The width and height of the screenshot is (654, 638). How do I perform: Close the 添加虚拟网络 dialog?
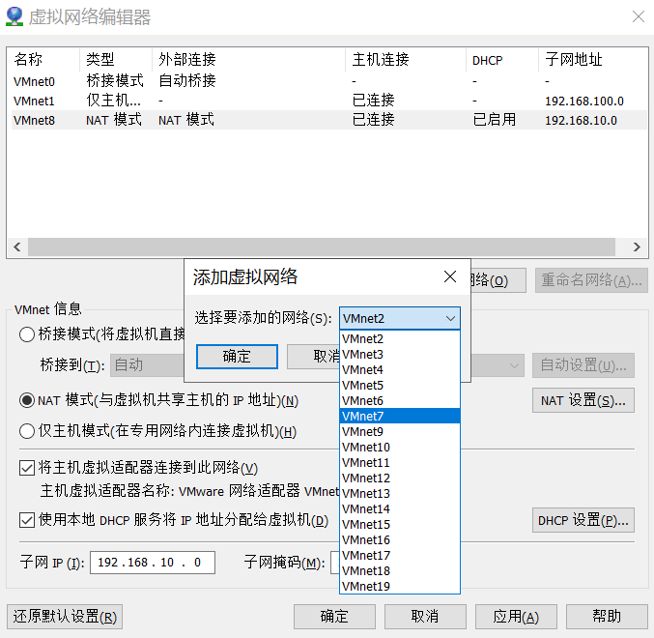449,276
